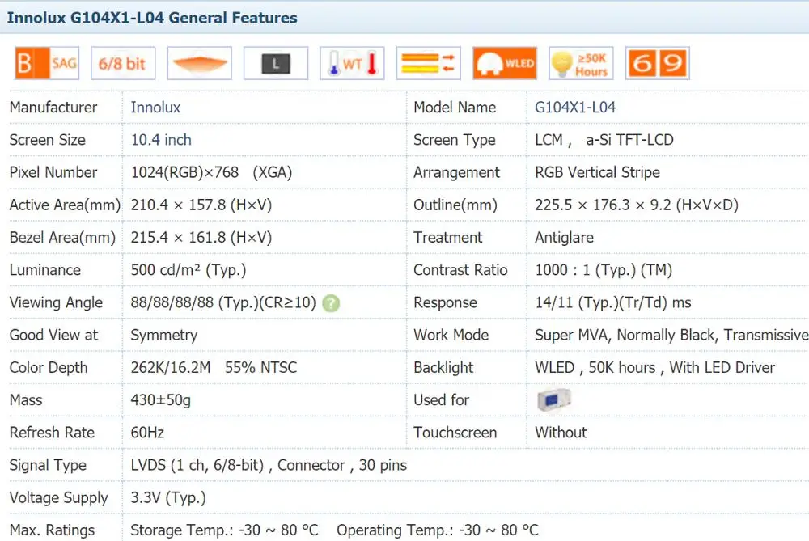Select the active area 210.4 × 157.8 value

(201, 205)
